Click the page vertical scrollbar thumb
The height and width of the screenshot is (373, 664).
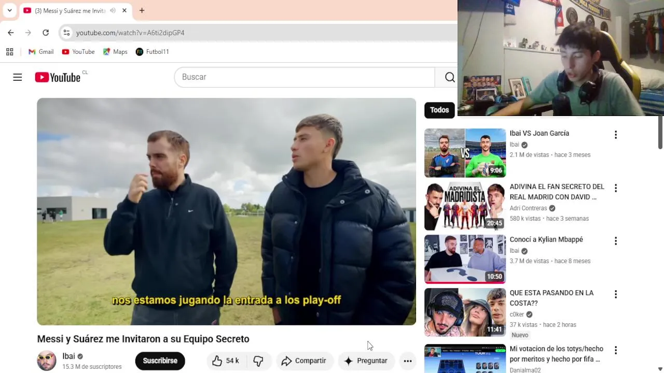[x=660, y=132]
